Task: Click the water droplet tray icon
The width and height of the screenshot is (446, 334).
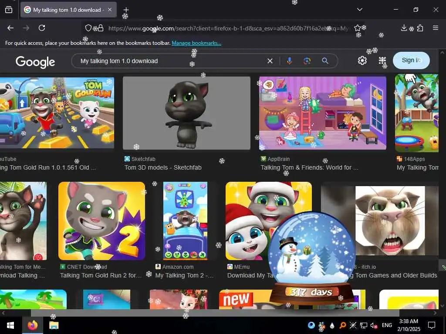Action: pyautogui.click(x=332, y=325)
